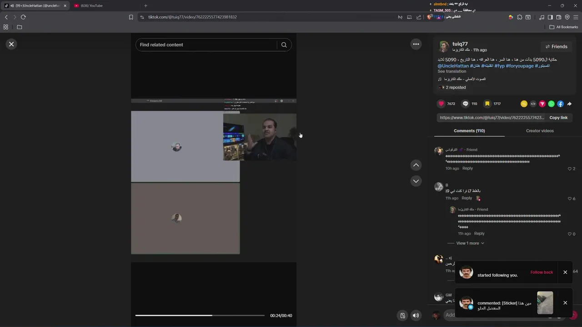Like the video with the heart icon
Viewport: 582px width, 327px height.
pos(441,104)
